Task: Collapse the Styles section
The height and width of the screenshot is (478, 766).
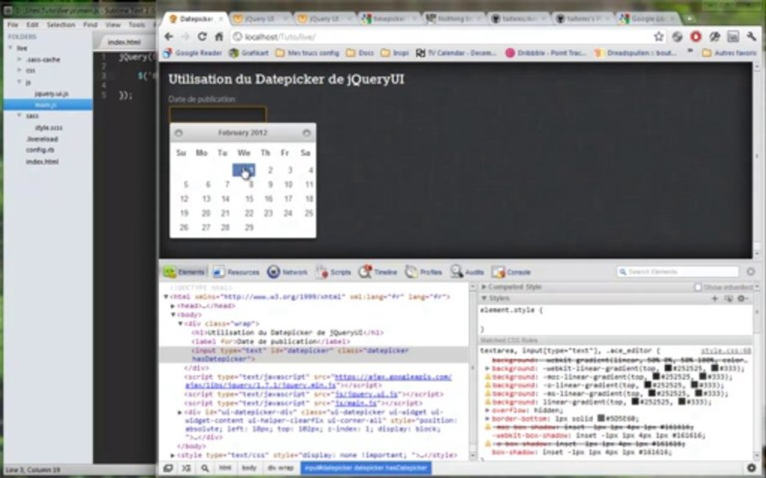Action: [x=483, y=298]
